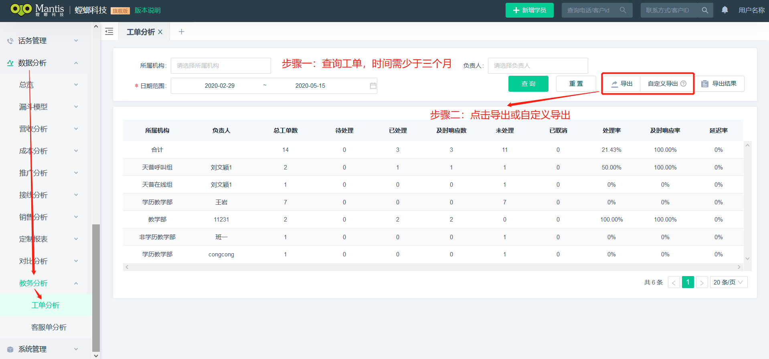The width and height of the screenshot is (769, 359).
Task: Click the 总工单数 column header
Action: pyautogui.click(x=285, y=131)
